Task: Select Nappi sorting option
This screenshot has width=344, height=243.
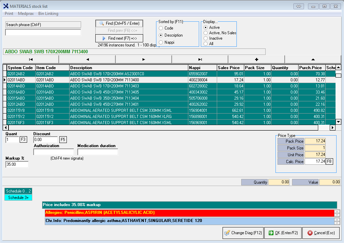Action: click(x=161, y=42)
